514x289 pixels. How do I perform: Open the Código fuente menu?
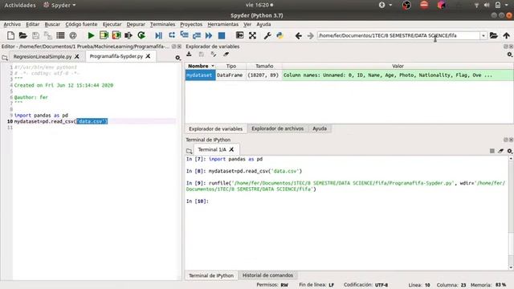(81, 24)
